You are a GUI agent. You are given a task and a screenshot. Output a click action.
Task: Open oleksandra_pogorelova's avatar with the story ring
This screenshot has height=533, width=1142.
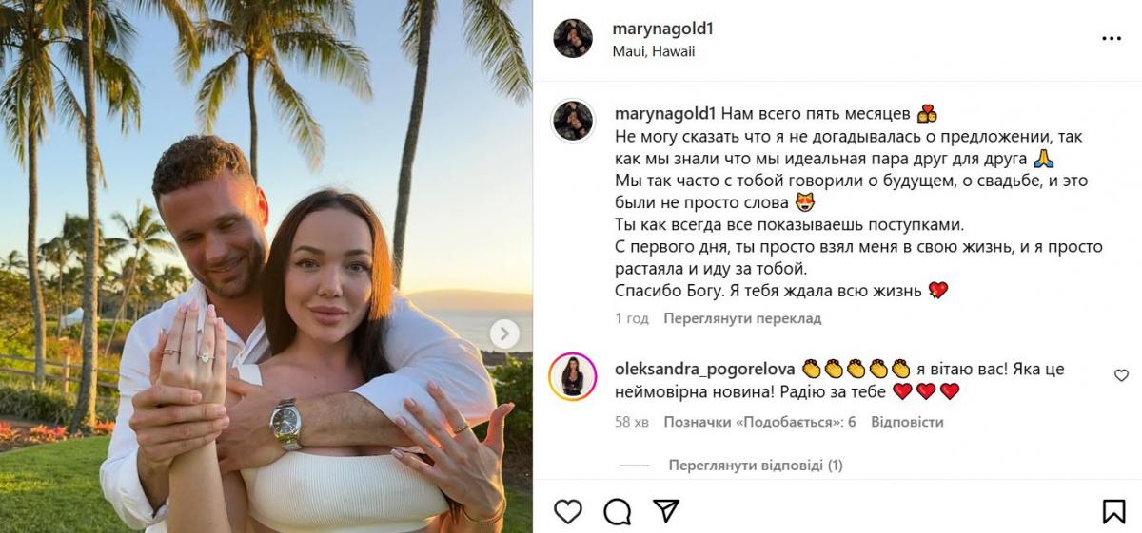click(573, 378)
